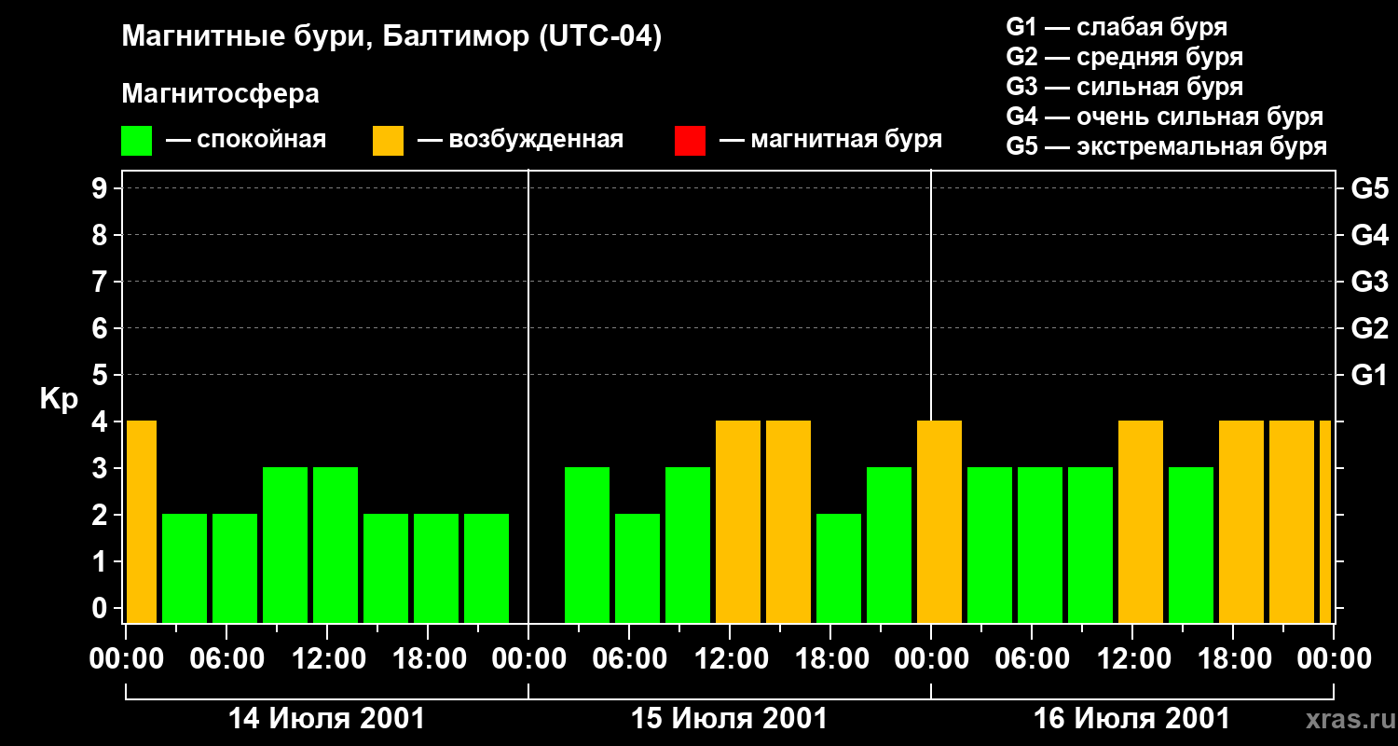Click the "Kp" axis title
This screenshot has height=746, width=1398.
click(x=59, y=399)
